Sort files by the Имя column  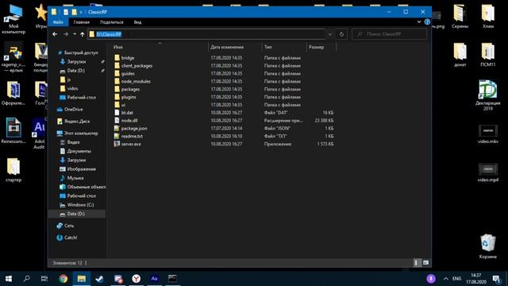point(118,47)
